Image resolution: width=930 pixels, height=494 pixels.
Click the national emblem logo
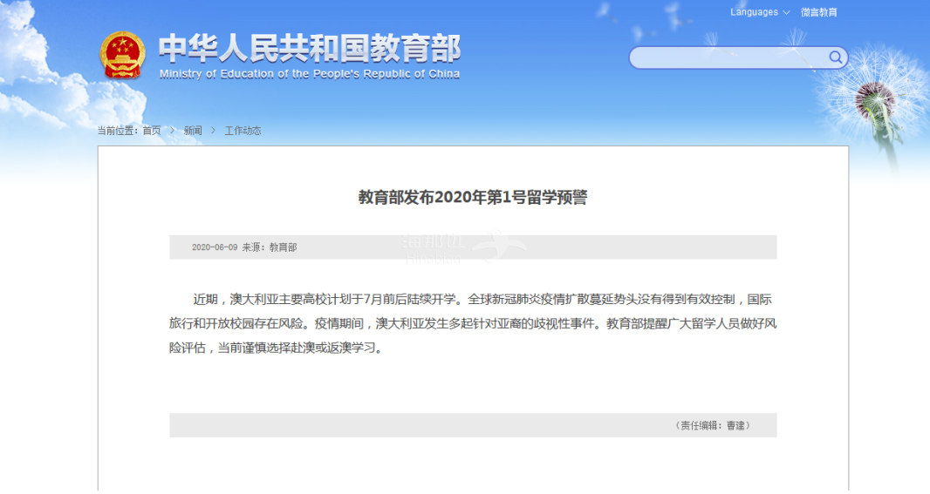coord(122,55)
